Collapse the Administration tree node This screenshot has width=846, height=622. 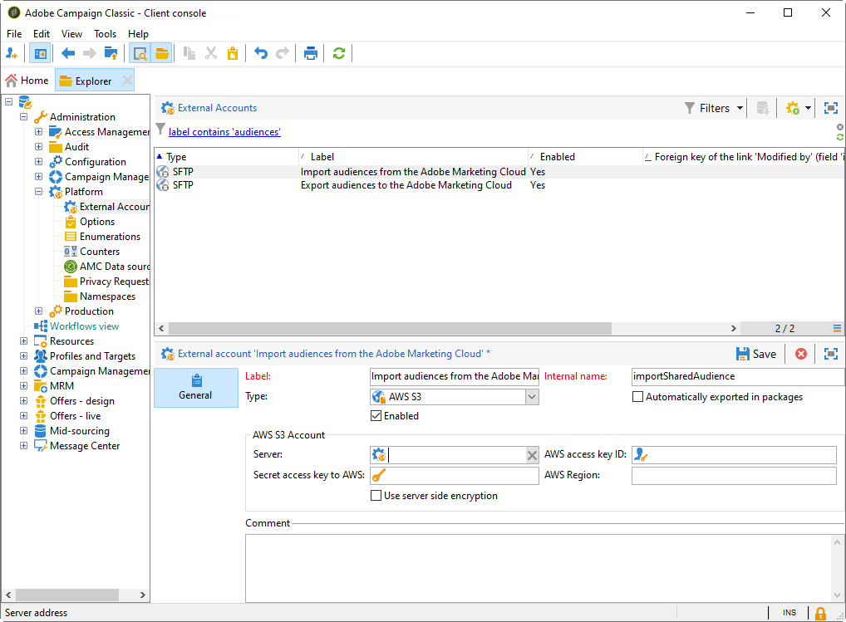24,116
